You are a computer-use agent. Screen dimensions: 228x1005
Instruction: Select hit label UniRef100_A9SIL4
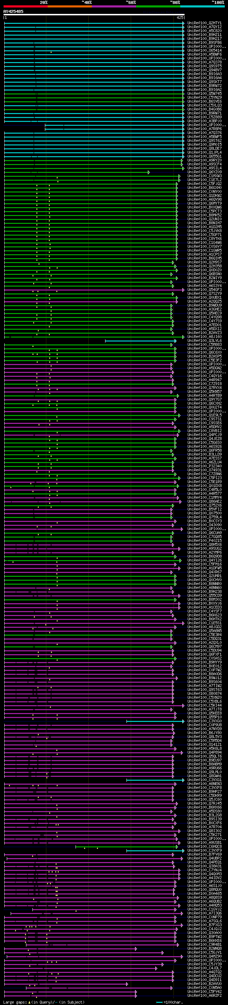point(204,168)
